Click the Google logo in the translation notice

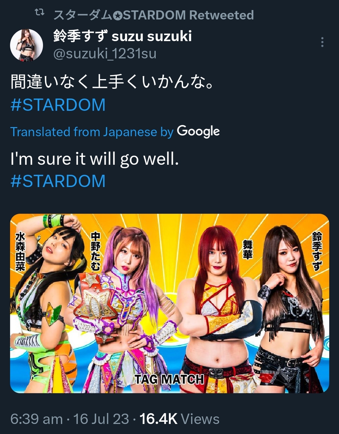[x=198, y=131]
